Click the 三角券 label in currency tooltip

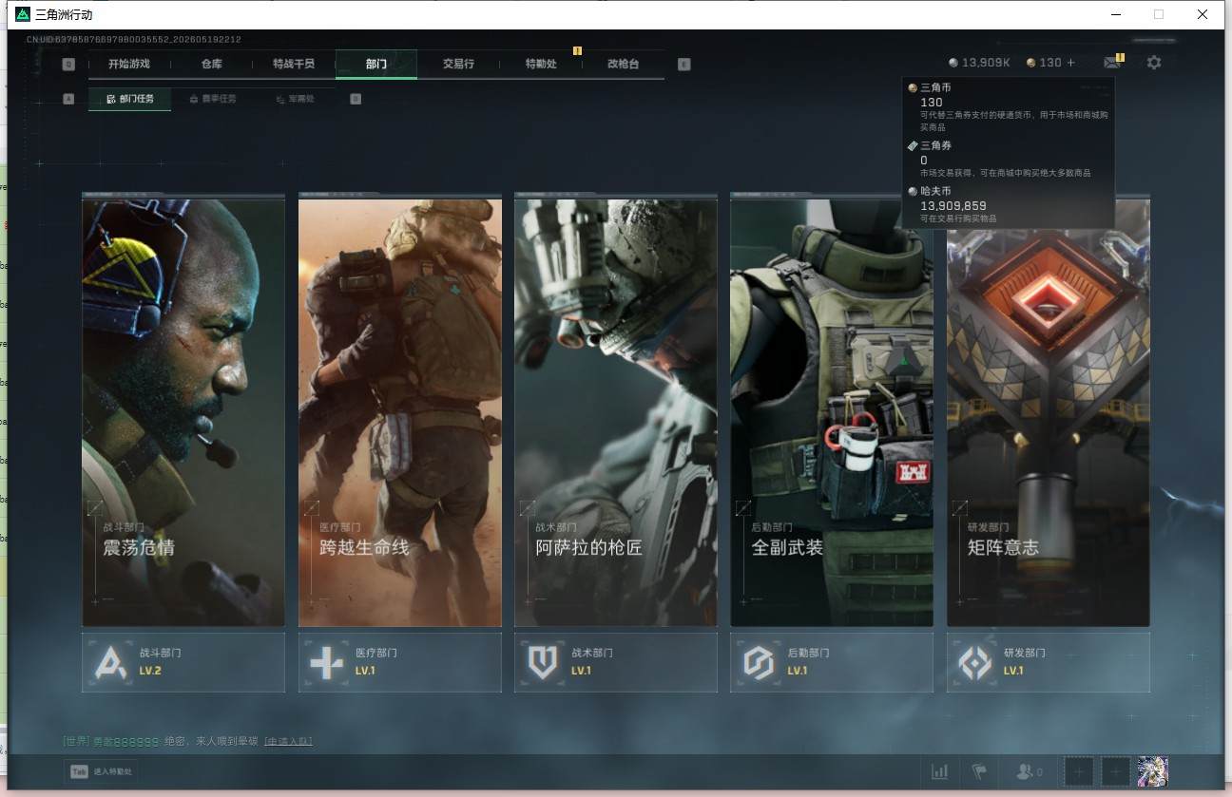pos(935,145)
